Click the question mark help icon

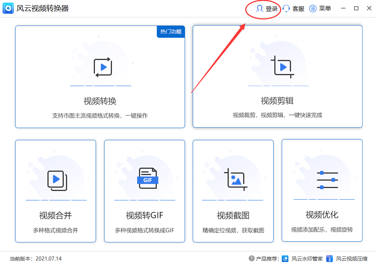click(251, 258)
